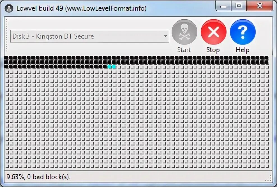The image size is (277, 187).
Task: Select the first cyan block in the progress map
Action: [x=110, y=67]
